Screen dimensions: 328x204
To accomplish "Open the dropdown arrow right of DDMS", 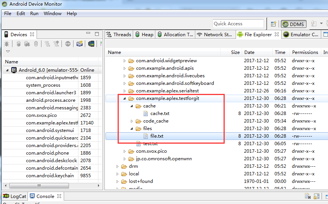I will [321, 23].
